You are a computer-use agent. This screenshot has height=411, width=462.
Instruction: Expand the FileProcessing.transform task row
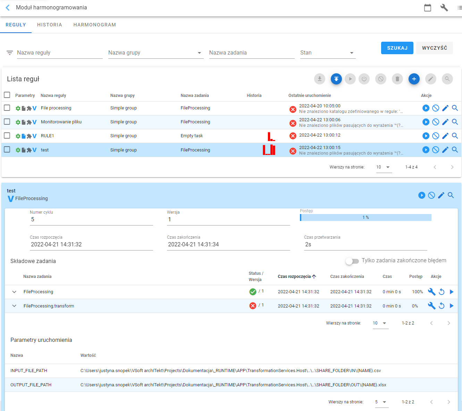point(14,306)
